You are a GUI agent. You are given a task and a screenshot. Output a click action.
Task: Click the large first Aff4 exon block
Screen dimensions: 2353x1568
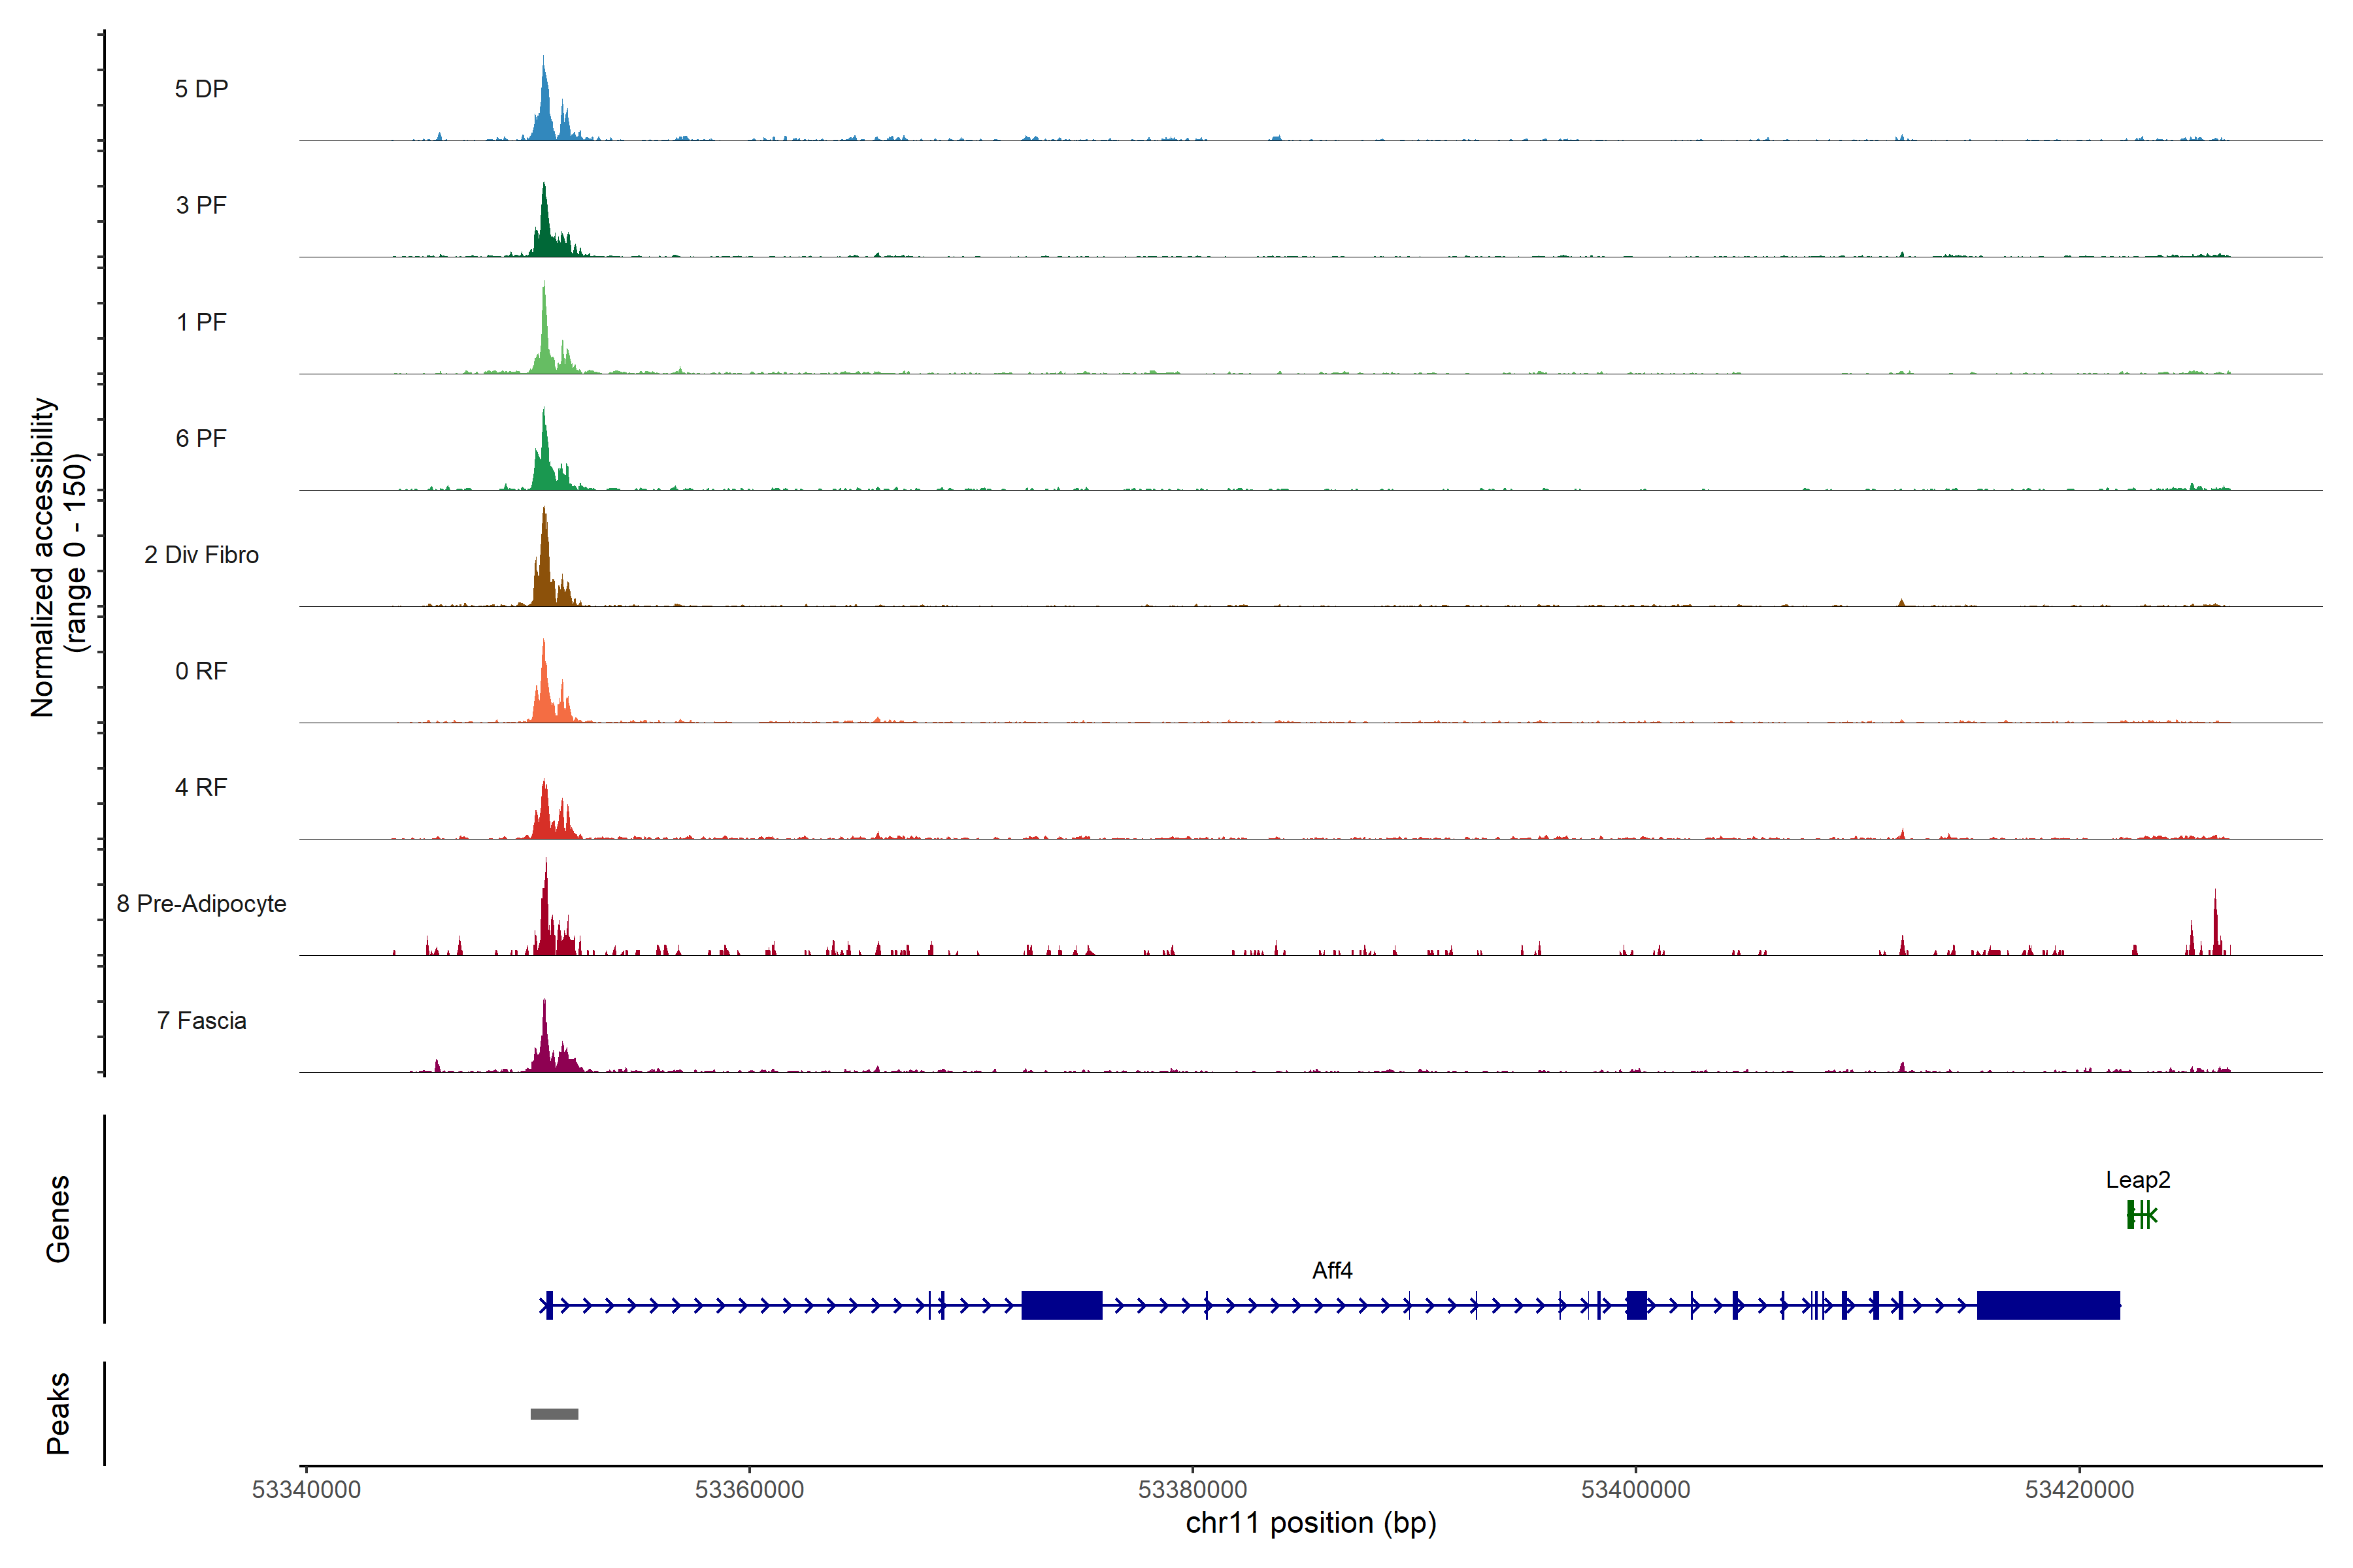pos(1061,1305)
